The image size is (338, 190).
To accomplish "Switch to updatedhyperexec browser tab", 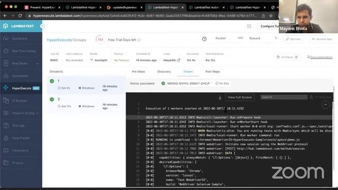I will [x=125, y=7].
